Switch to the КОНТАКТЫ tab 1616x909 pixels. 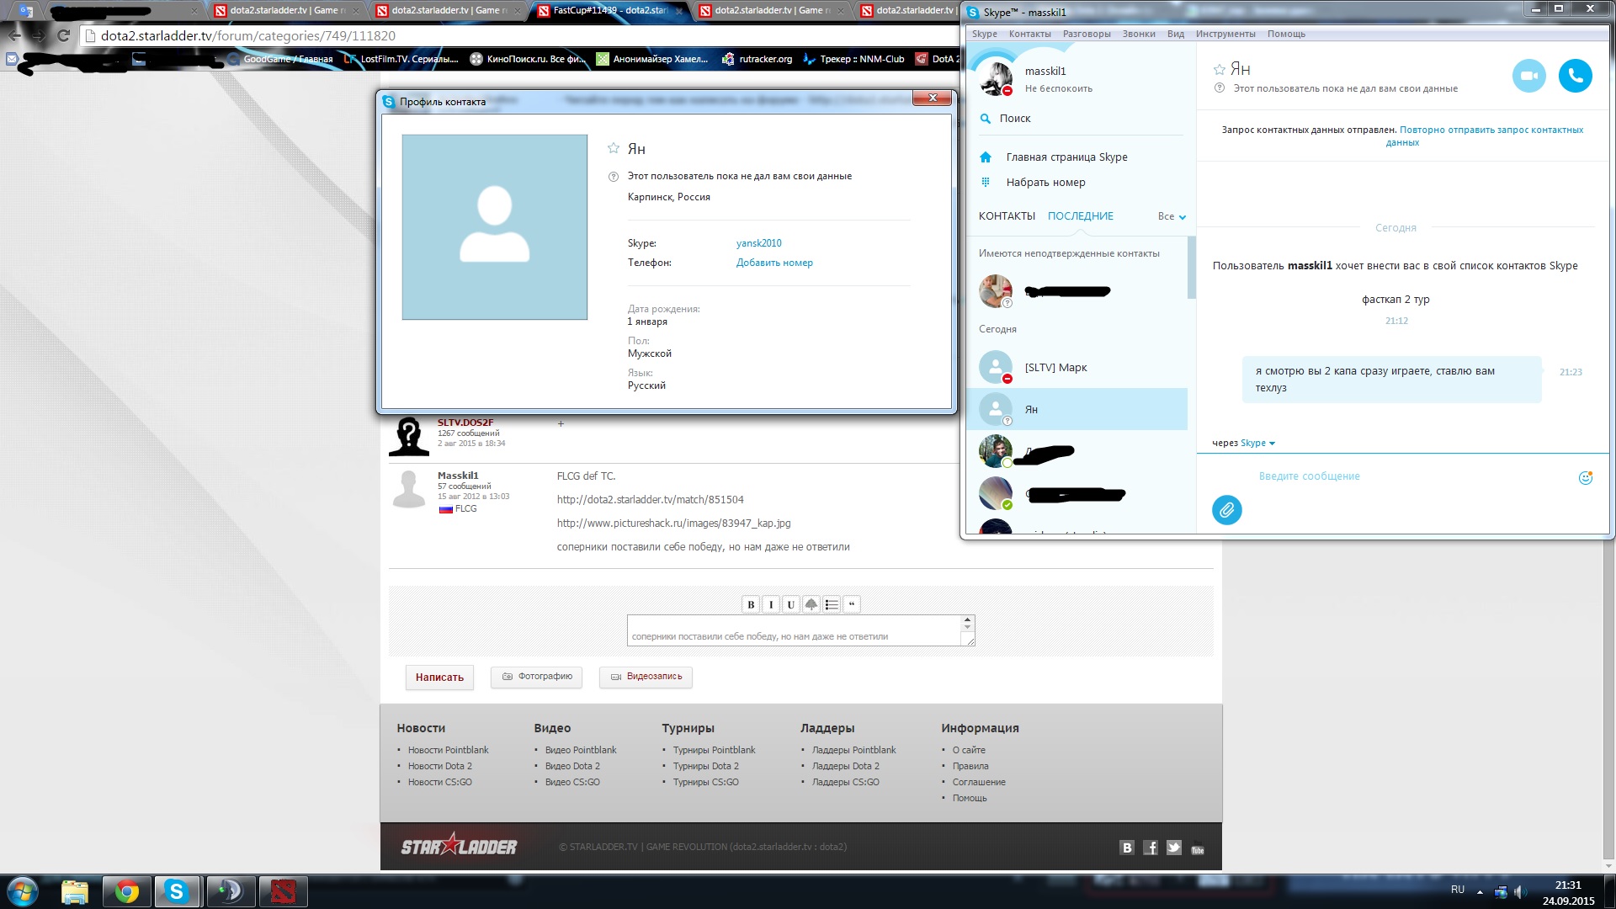pos(1007,216)
